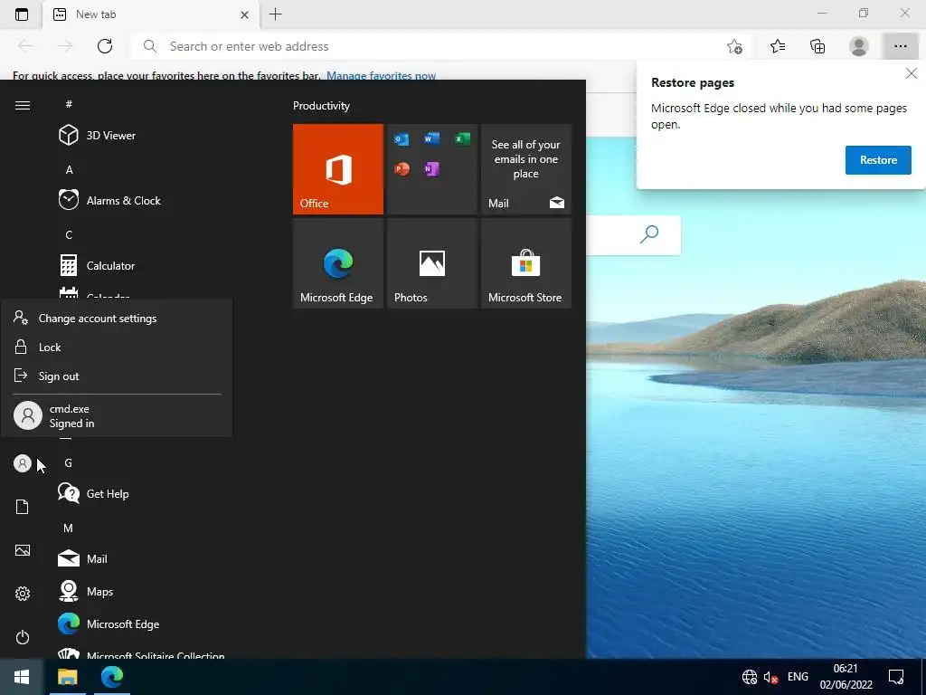Open the Mail live tile
This screenshot has width=926, height=695.
point(526,169)
